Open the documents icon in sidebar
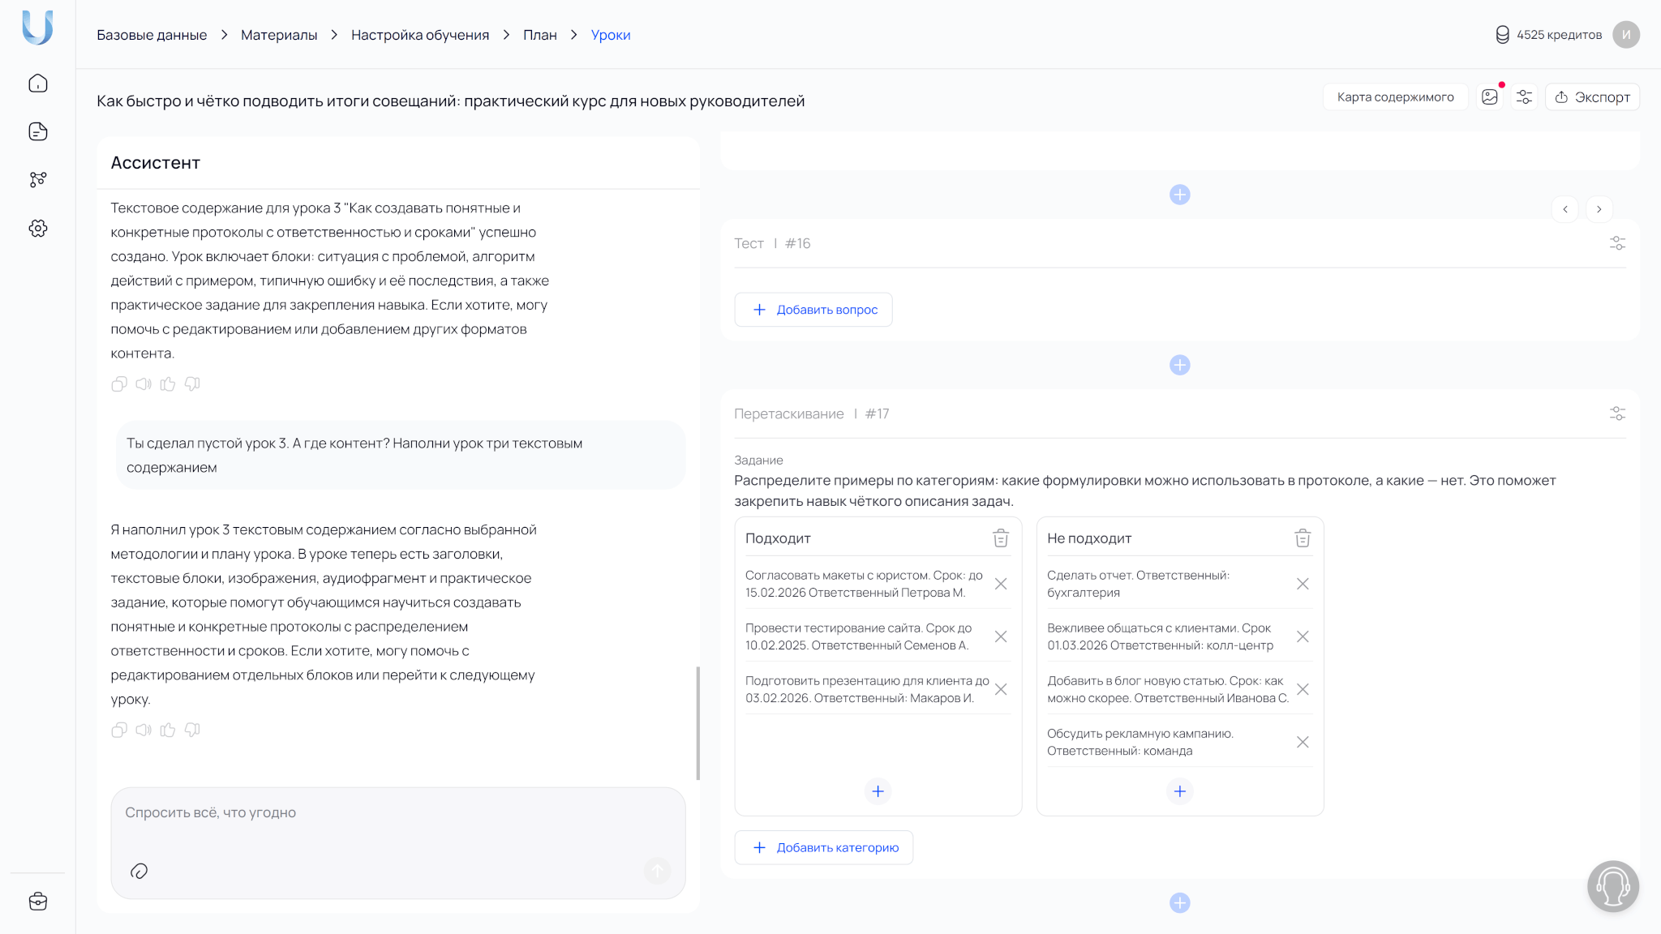This screenshot has height=934, width=1661. 38,131
